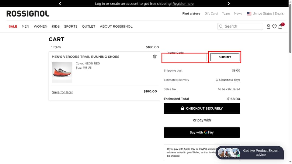Screen dimensions: 292x164
Task: Open the MEN menu
Action: click(x=25, y=26)
